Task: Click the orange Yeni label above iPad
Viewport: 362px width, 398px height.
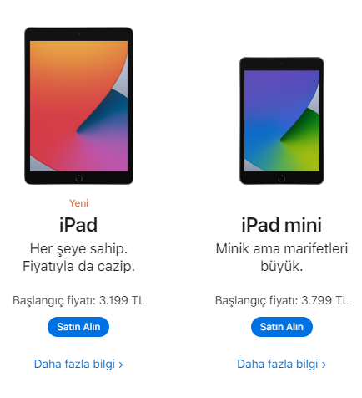Action: (x=78, y=203)
